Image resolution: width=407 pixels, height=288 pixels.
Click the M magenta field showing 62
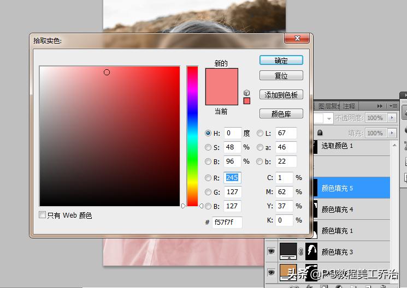(284, 192)
